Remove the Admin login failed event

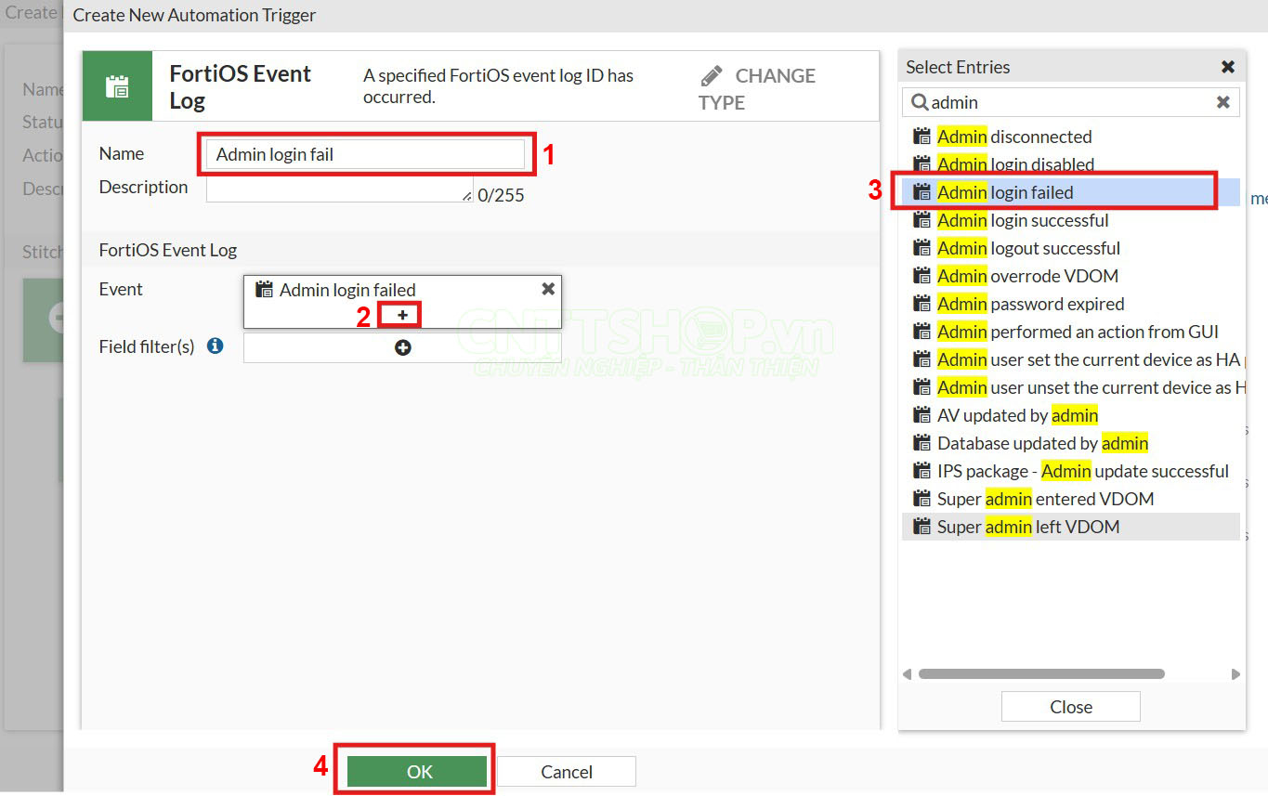(548, 289)
